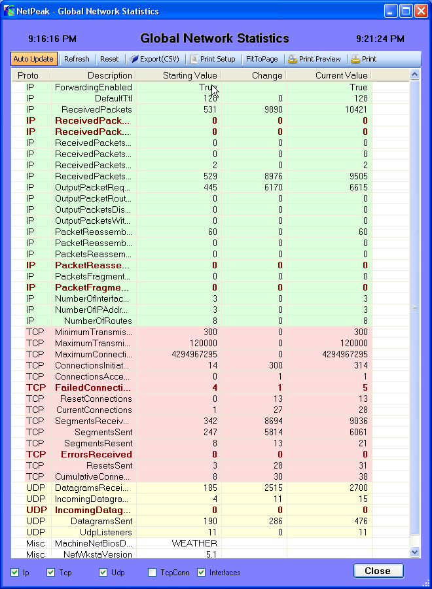Select the NetWkstaVersion row
This screenshot has width=432, height=589.
192,554
